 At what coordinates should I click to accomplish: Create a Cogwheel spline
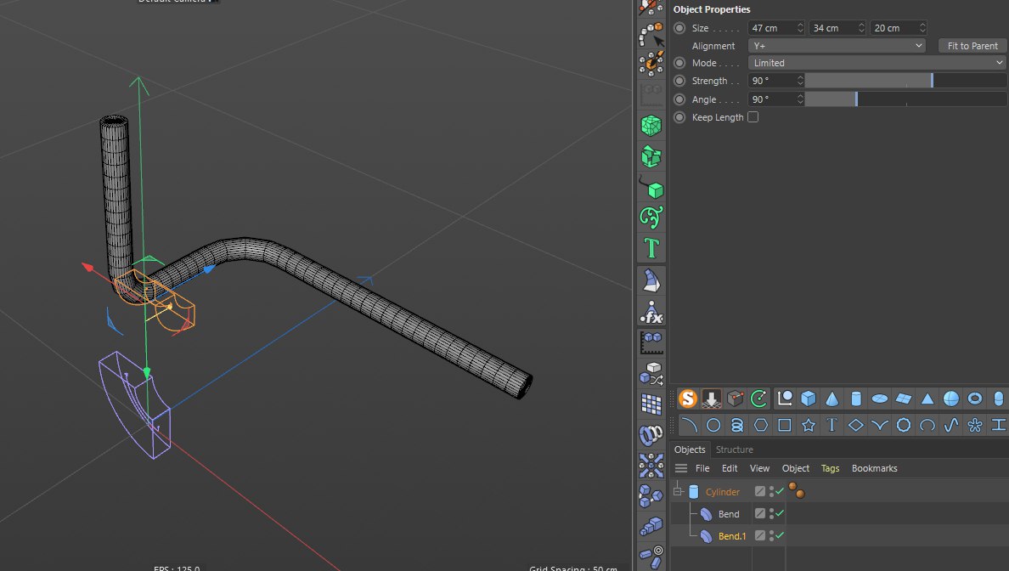pyautogui.click(x=904, y=425)
